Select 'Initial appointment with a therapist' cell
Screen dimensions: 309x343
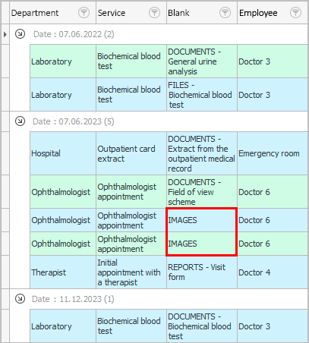(131, 272)
